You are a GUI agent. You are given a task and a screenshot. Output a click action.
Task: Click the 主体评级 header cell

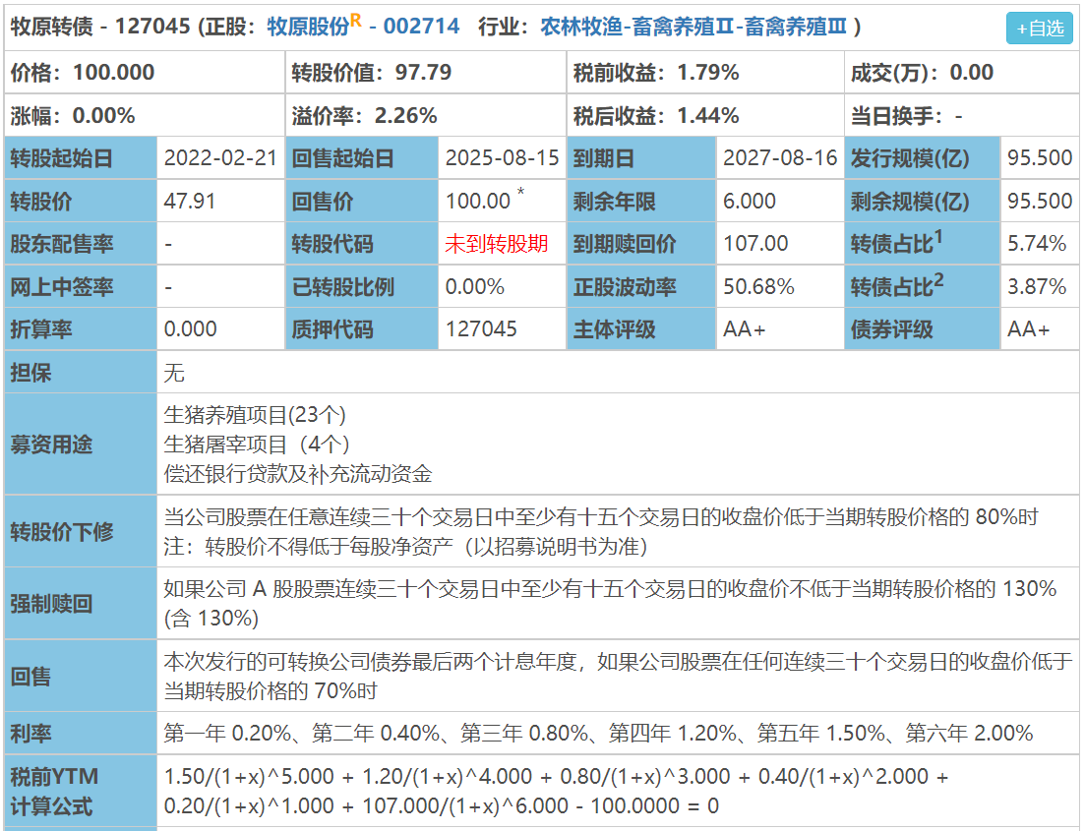tap(640, 328)
